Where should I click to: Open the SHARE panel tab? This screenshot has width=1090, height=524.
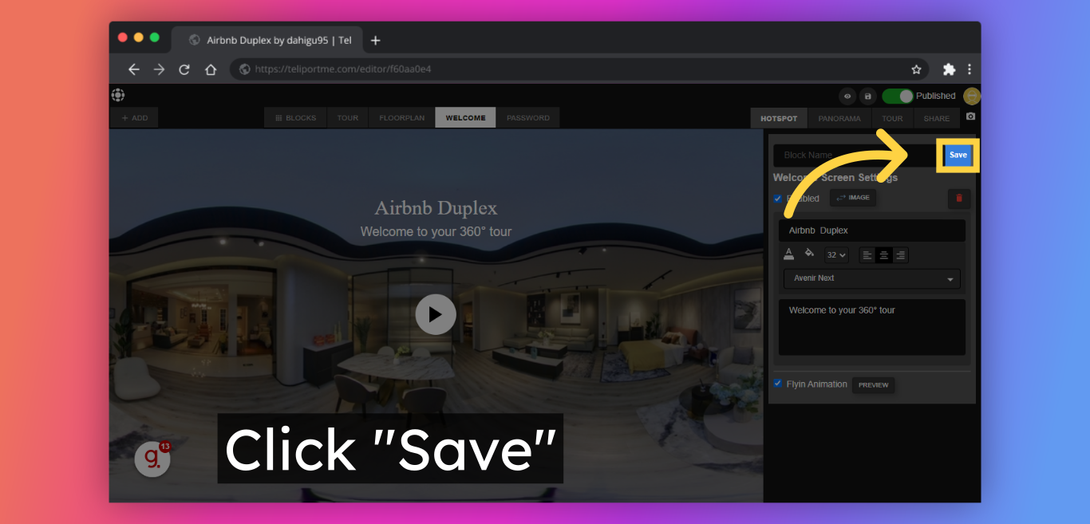click(937, 118)
